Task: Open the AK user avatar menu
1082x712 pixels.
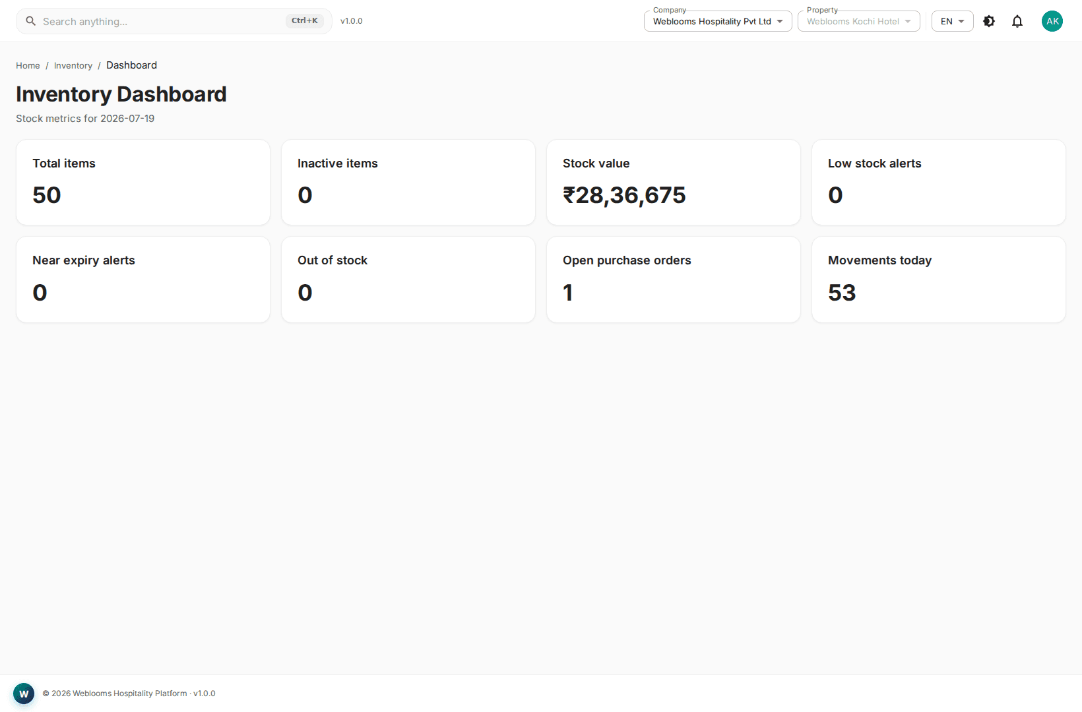Action: [x=1052, y=21]
